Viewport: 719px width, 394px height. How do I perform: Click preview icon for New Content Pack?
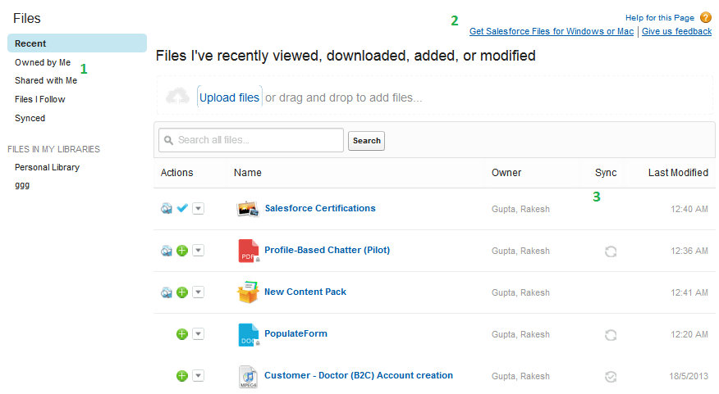(x=166, y=292)
